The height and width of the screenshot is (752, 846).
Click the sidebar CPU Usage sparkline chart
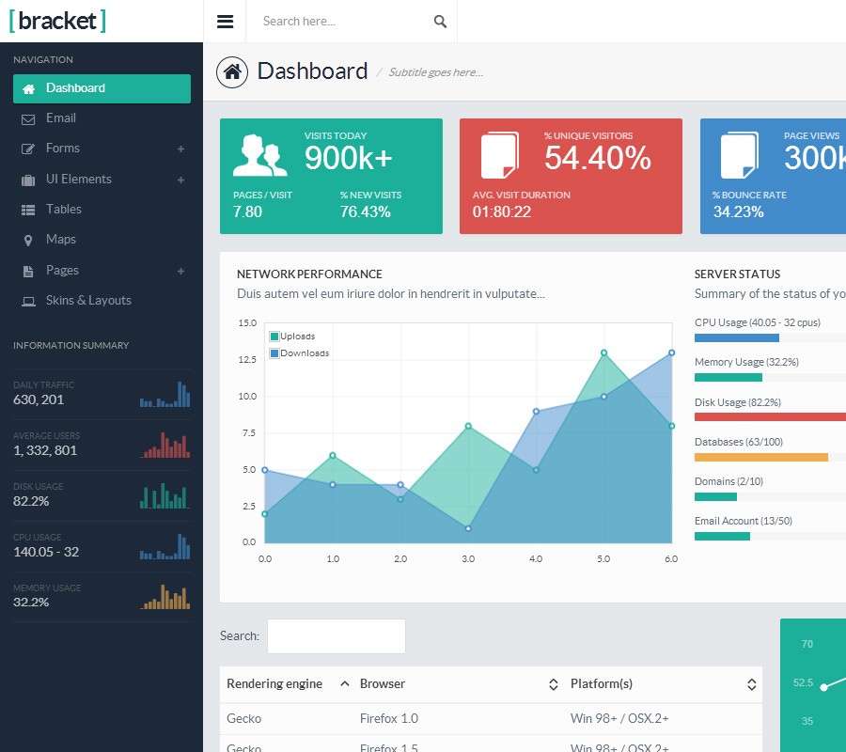[x=165, y=546]
